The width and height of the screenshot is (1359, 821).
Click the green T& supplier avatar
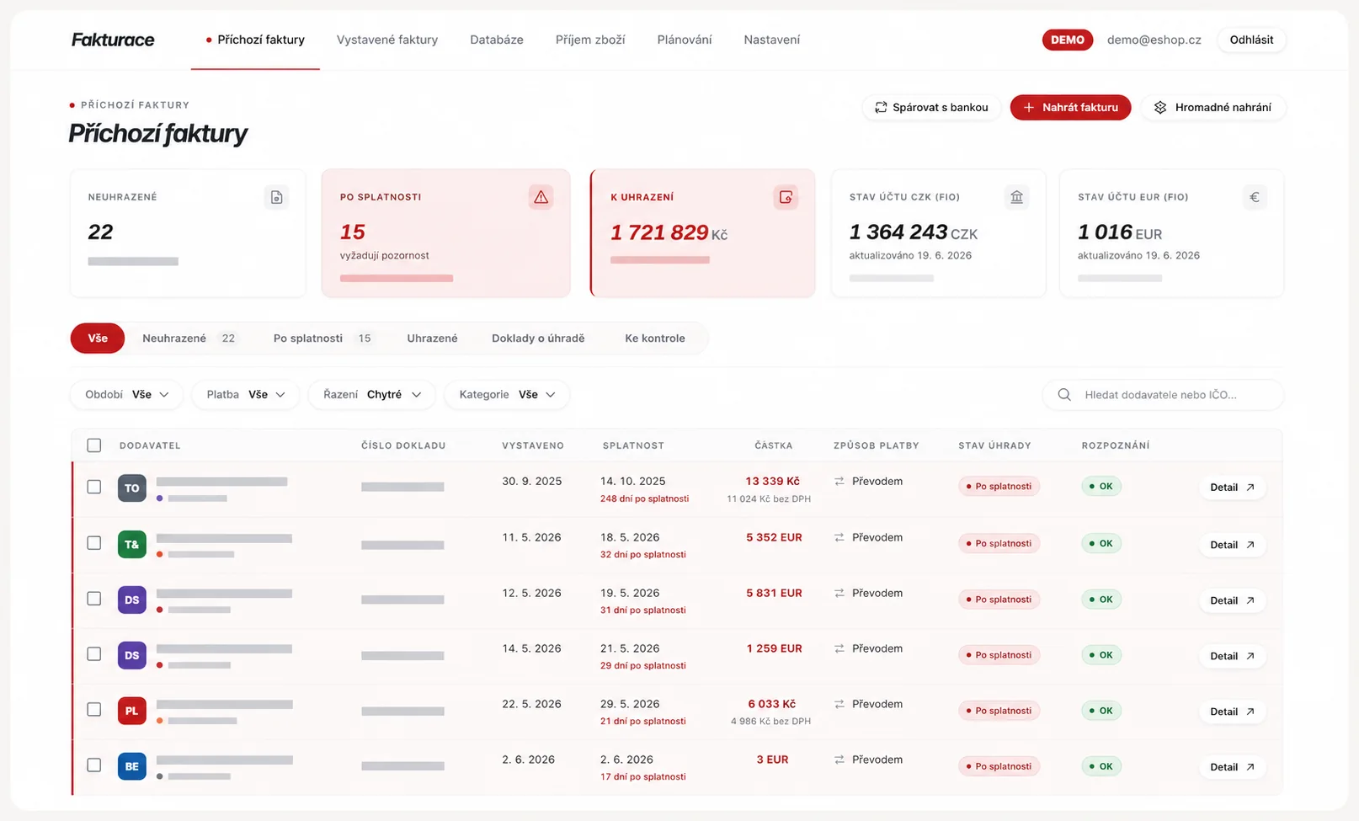tap(132, 544)
